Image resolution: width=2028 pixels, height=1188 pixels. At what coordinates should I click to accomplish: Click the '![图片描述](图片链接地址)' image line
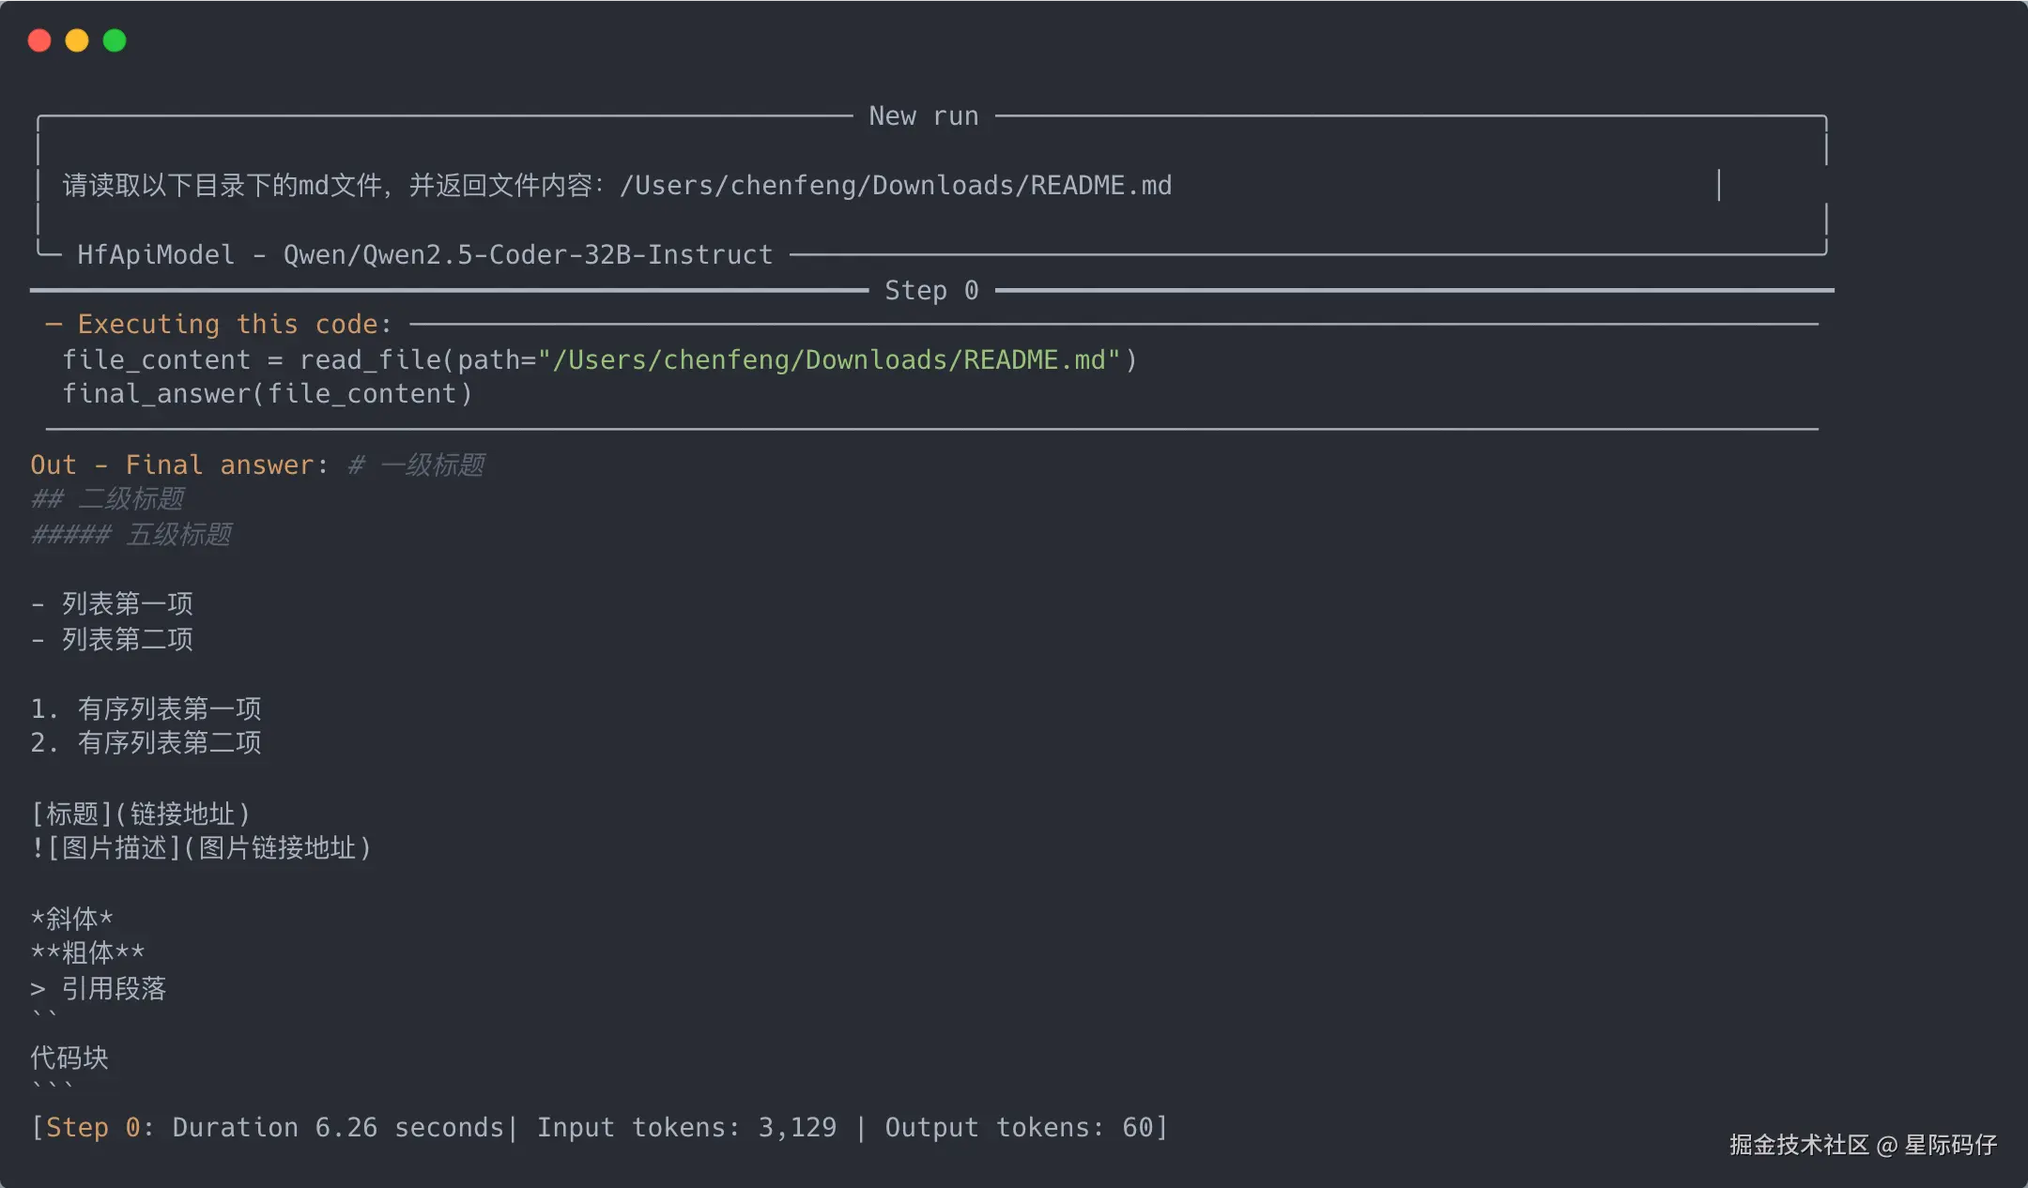[201, 848]
